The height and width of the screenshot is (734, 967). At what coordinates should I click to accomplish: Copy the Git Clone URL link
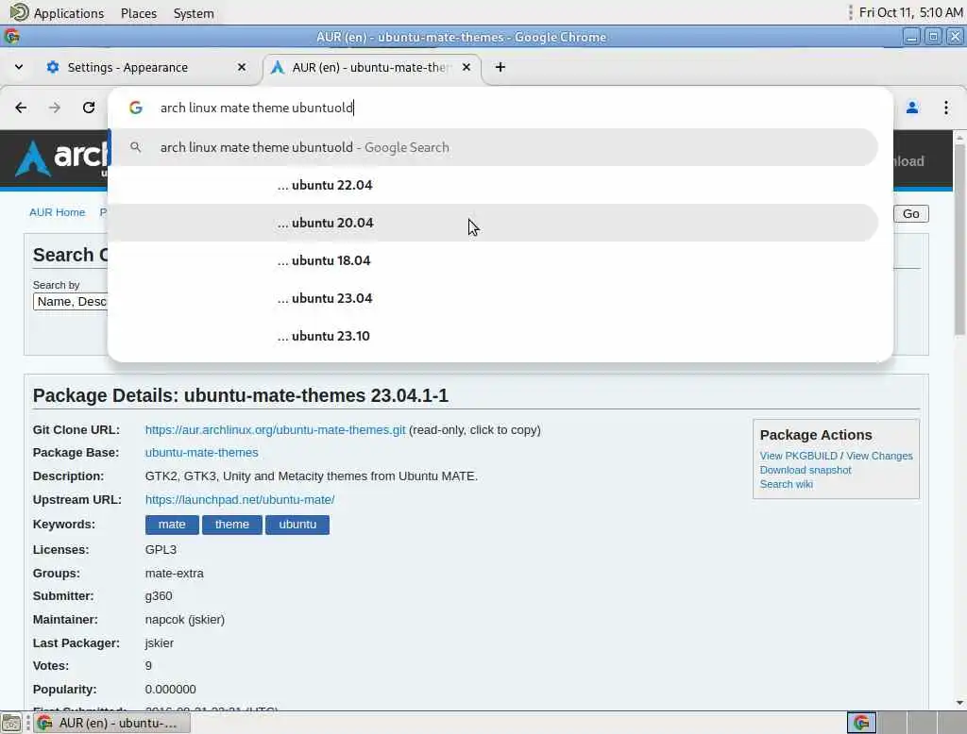coord(275,430)
